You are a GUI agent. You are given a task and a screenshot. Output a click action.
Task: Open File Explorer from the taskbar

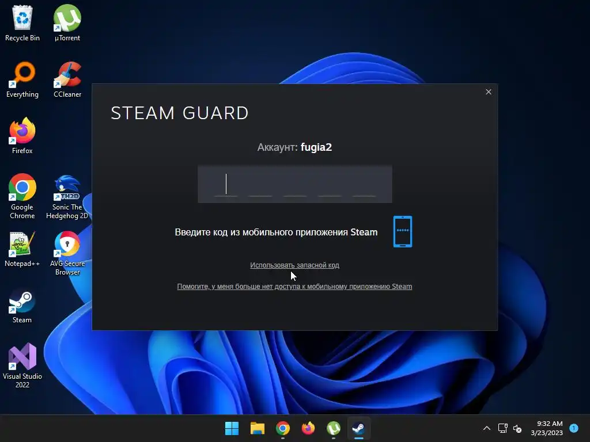point(258,428)
